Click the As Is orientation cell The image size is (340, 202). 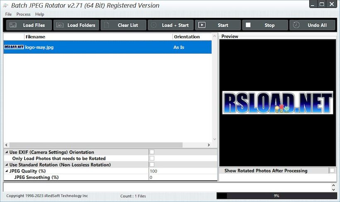click(179, 47)
